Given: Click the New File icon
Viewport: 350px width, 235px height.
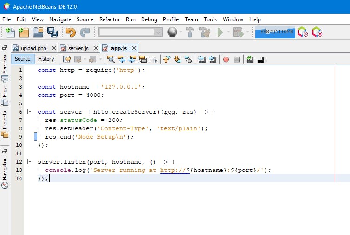Looking at the screenshot, I should (9, 32).
